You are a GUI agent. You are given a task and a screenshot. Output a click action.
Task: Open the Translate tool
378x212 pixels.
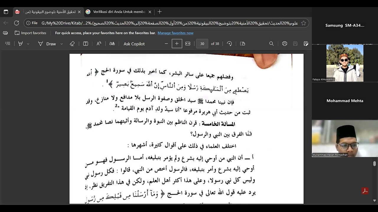tap(112, 44)
